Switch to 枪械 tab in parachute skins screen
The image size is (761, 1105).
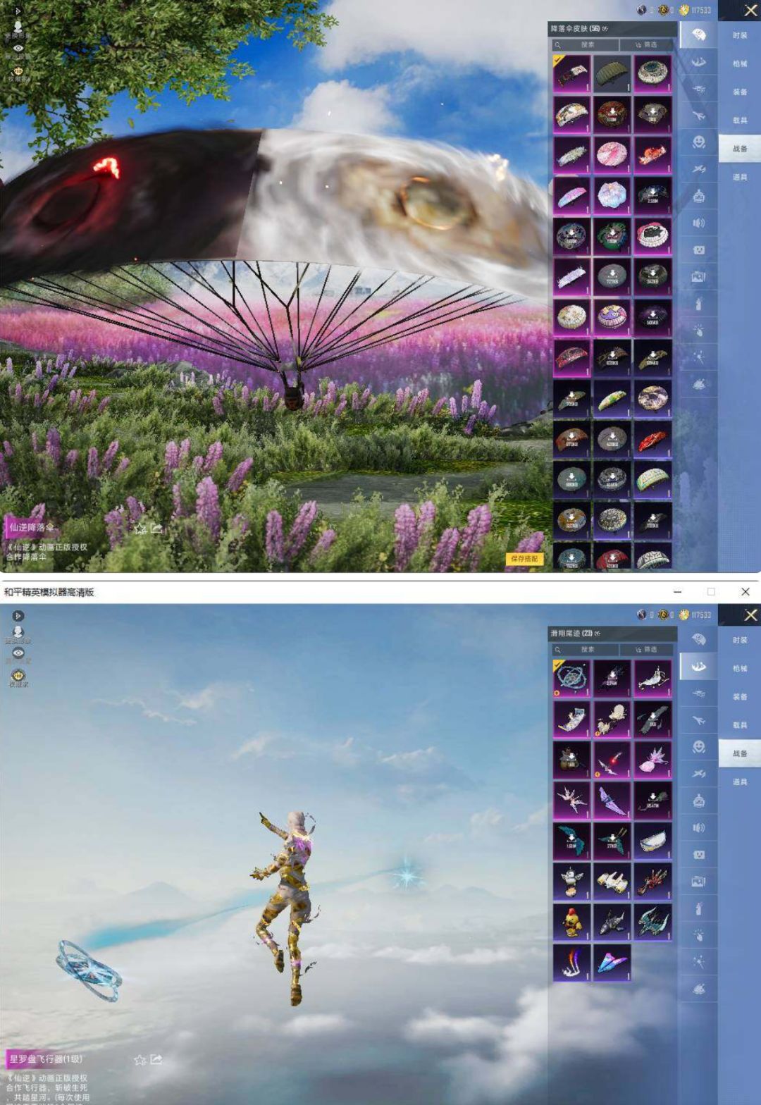(740, 63)
